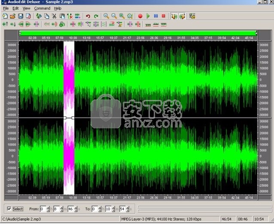Click the Select label text
Screen dimensions: 274x224
pos(18,209)
